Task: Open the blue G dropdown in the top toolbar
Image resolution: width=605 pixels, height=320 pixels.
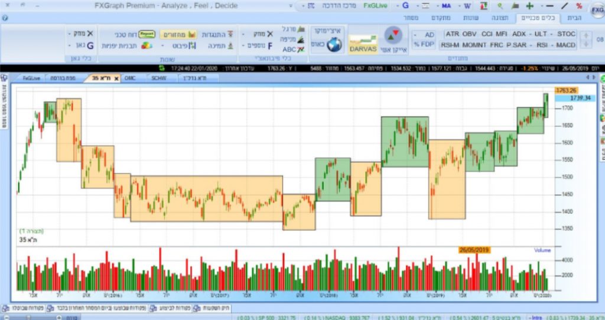Action: coord(405,5)
